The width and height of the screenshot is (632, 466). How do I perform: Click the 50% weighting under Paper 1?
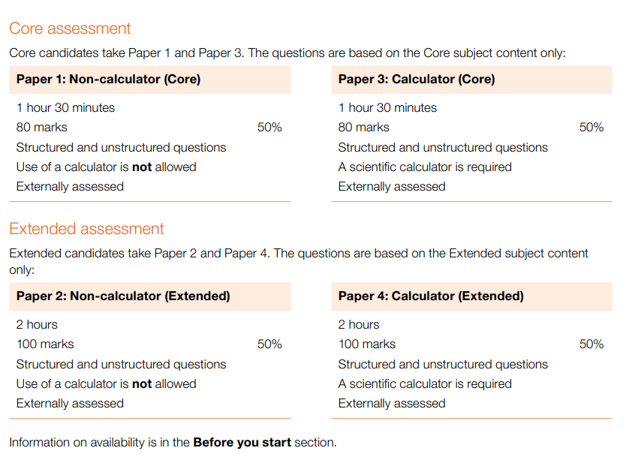point(269,128)
